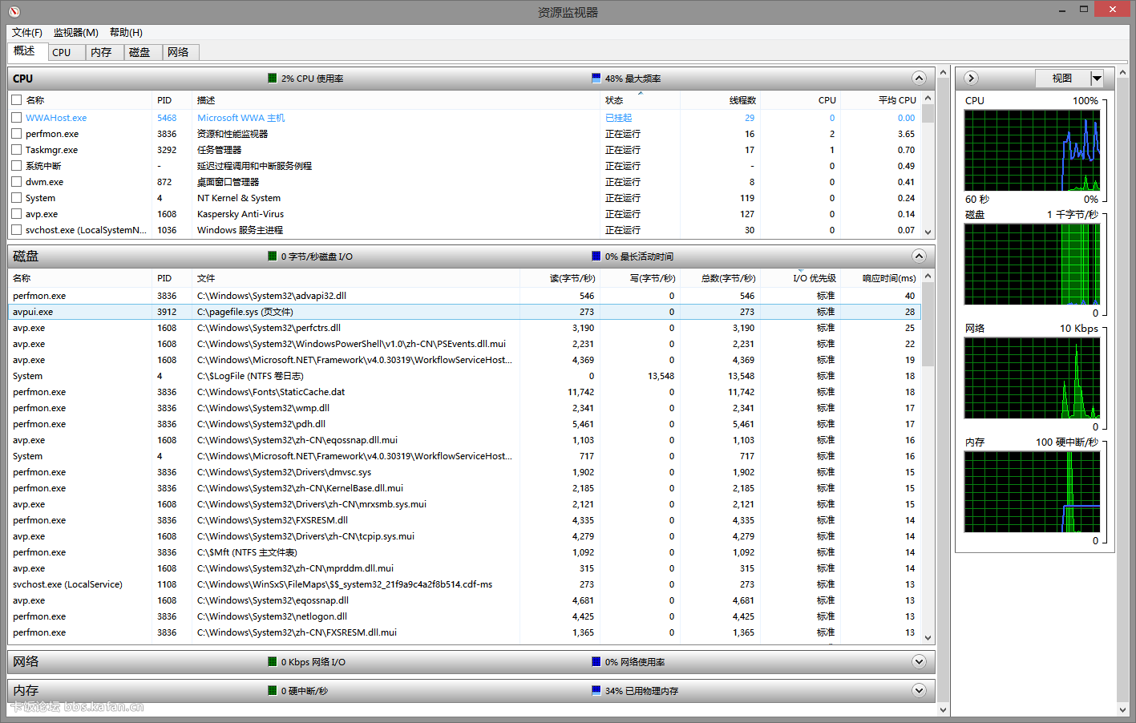Sort CPU list by 状态 column header

pyautogui.click(x=640, y=100)
